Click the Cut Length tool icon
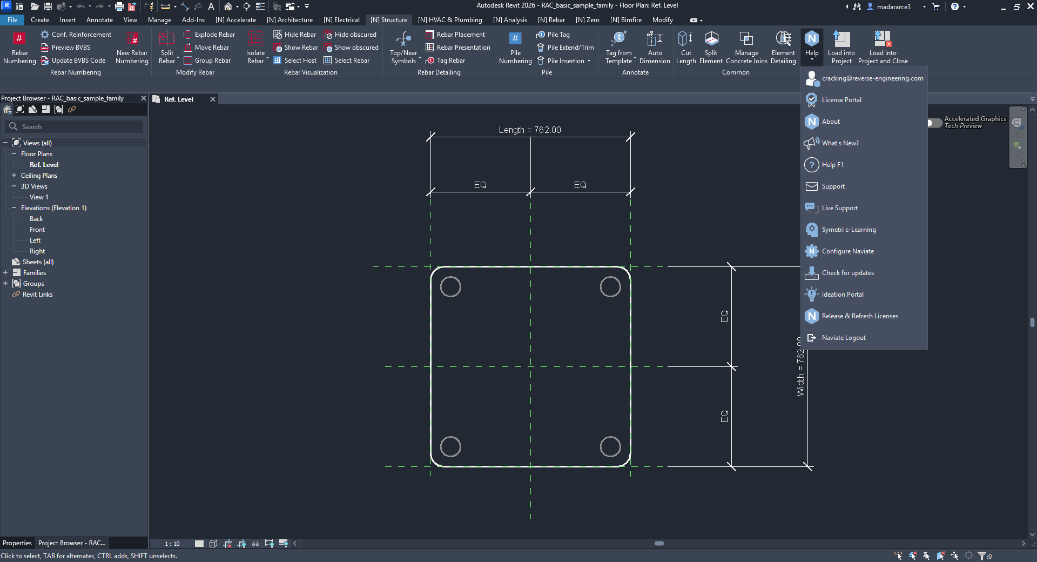The image size is (1037, 562). (686, 39)
